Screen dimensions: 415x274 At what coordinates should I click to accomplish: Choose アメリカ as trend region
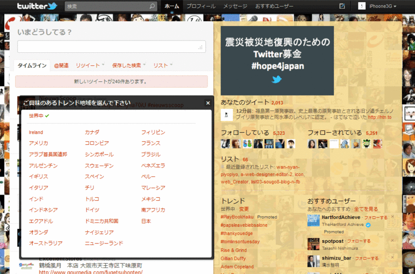click(38, 143)
